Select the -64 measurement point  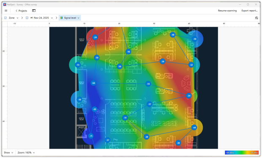[93, 83]
